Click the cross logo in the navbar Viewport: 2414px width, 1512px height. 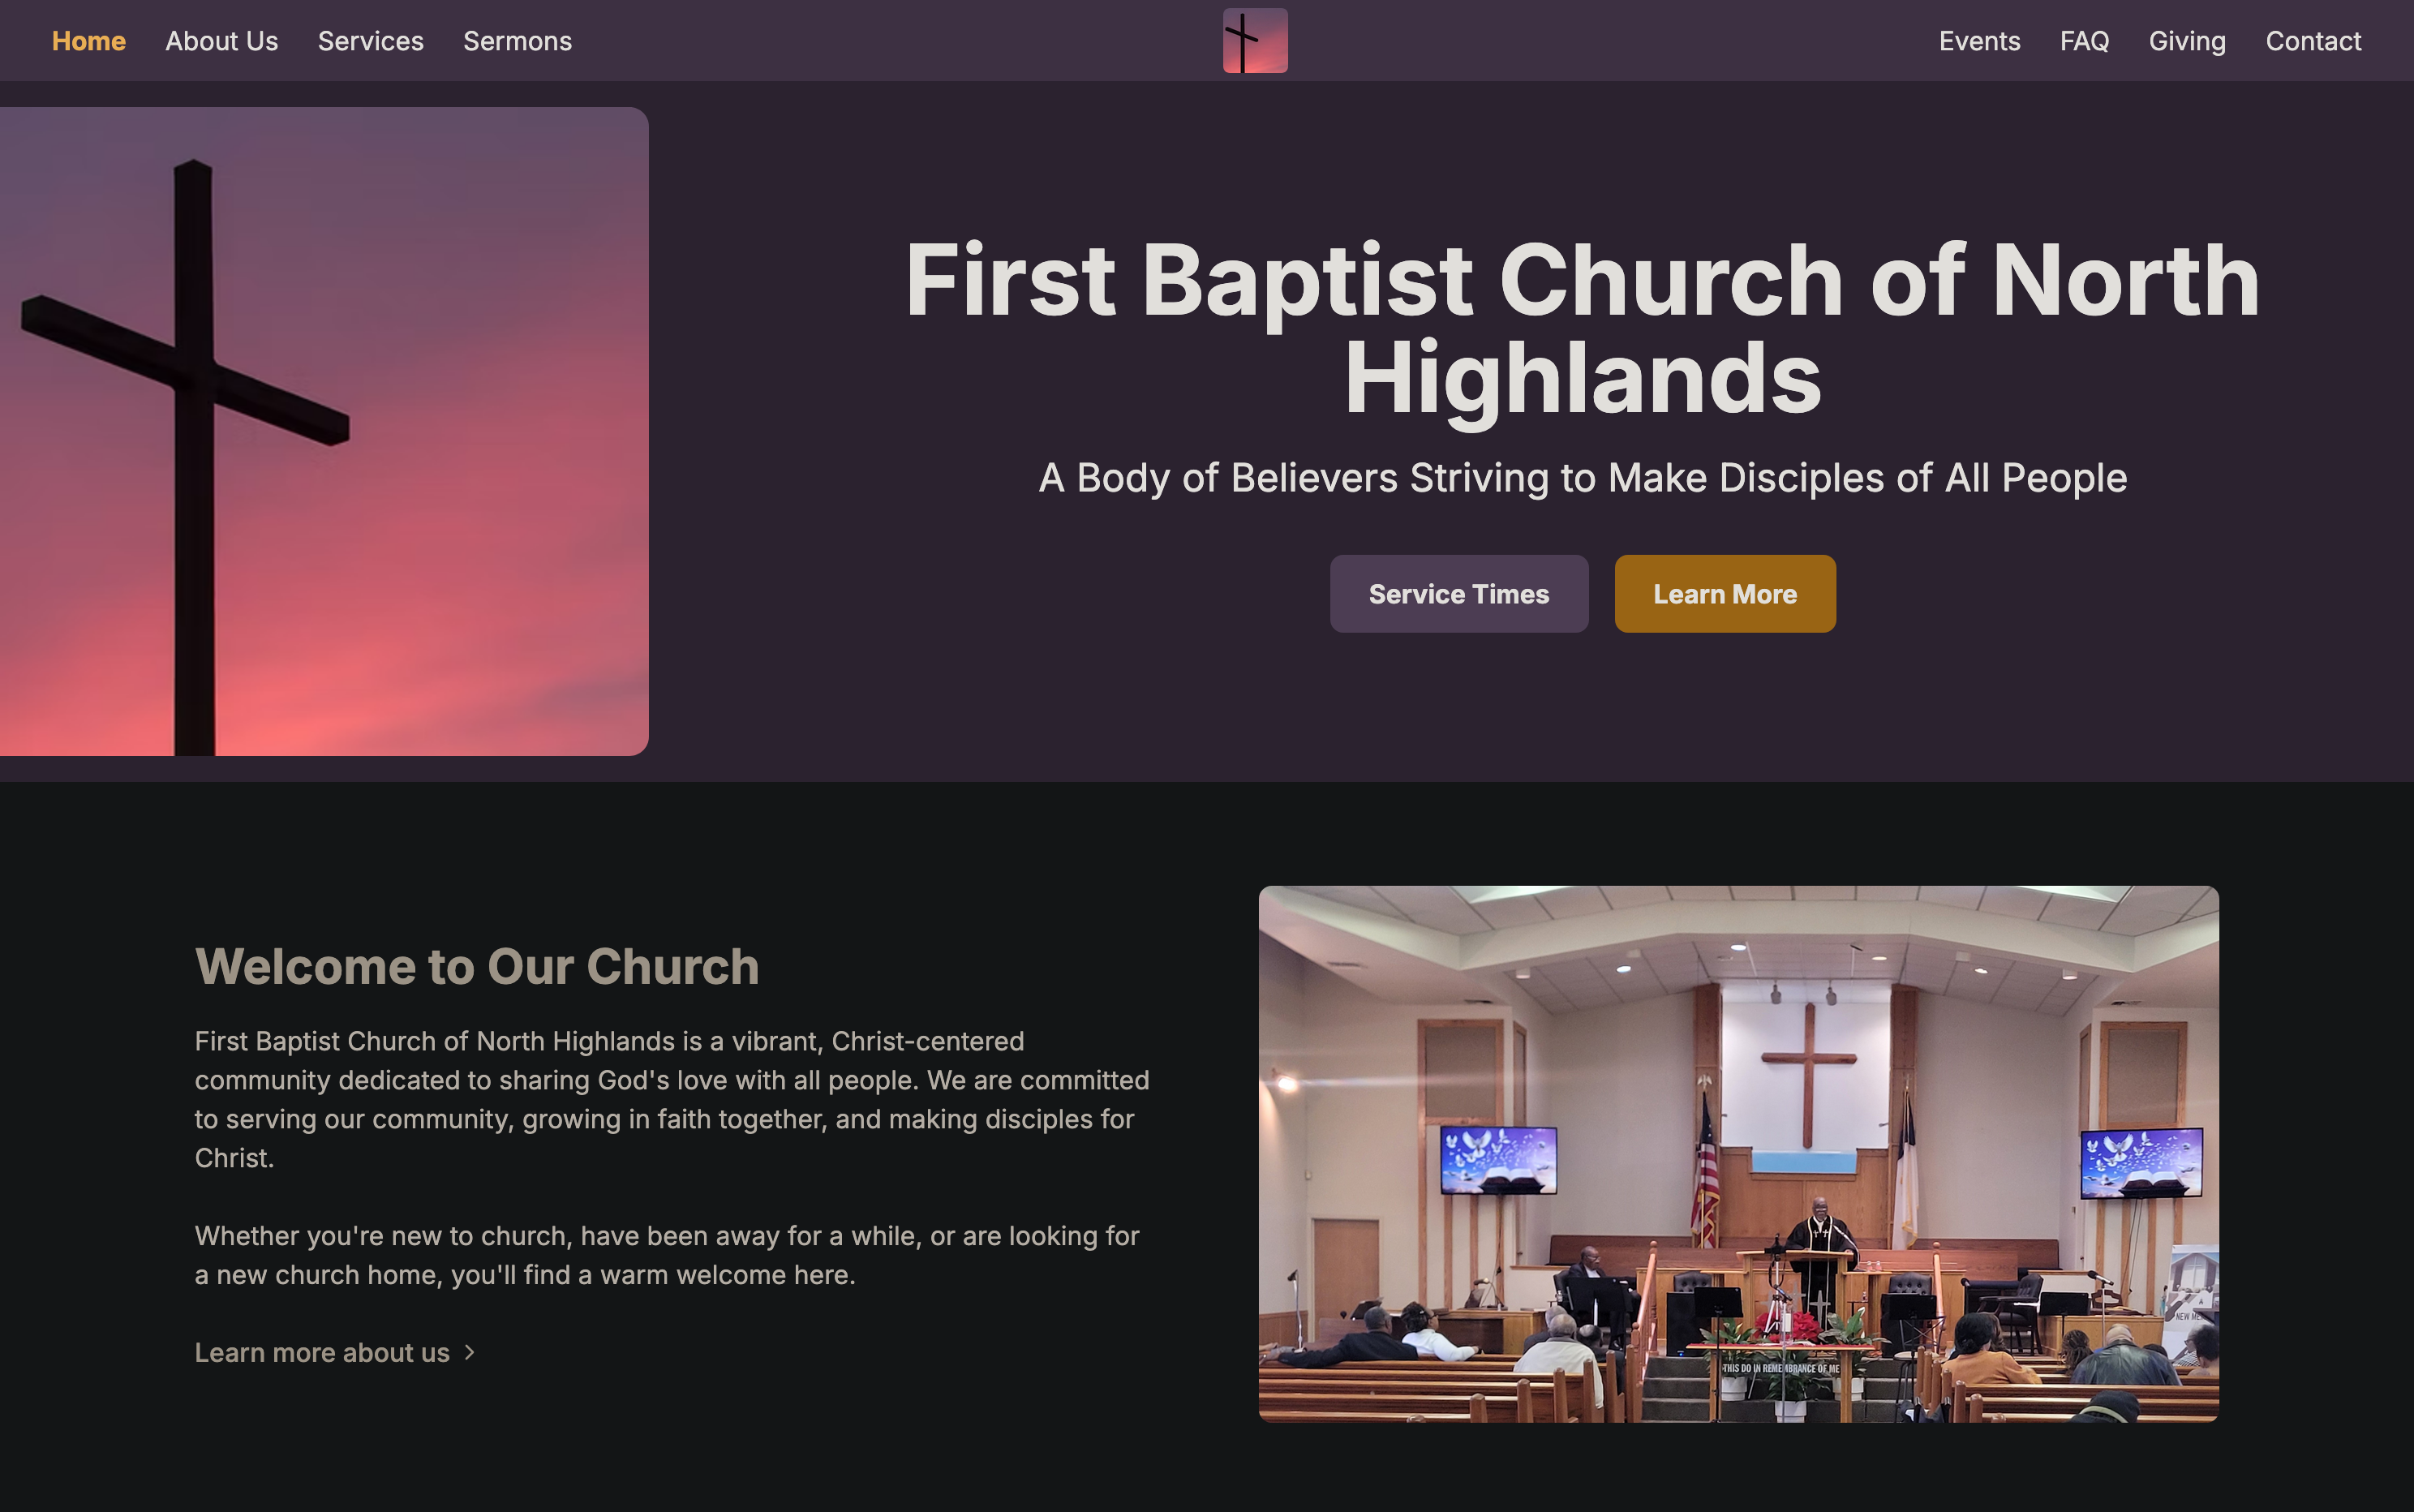click(1255, 41)
